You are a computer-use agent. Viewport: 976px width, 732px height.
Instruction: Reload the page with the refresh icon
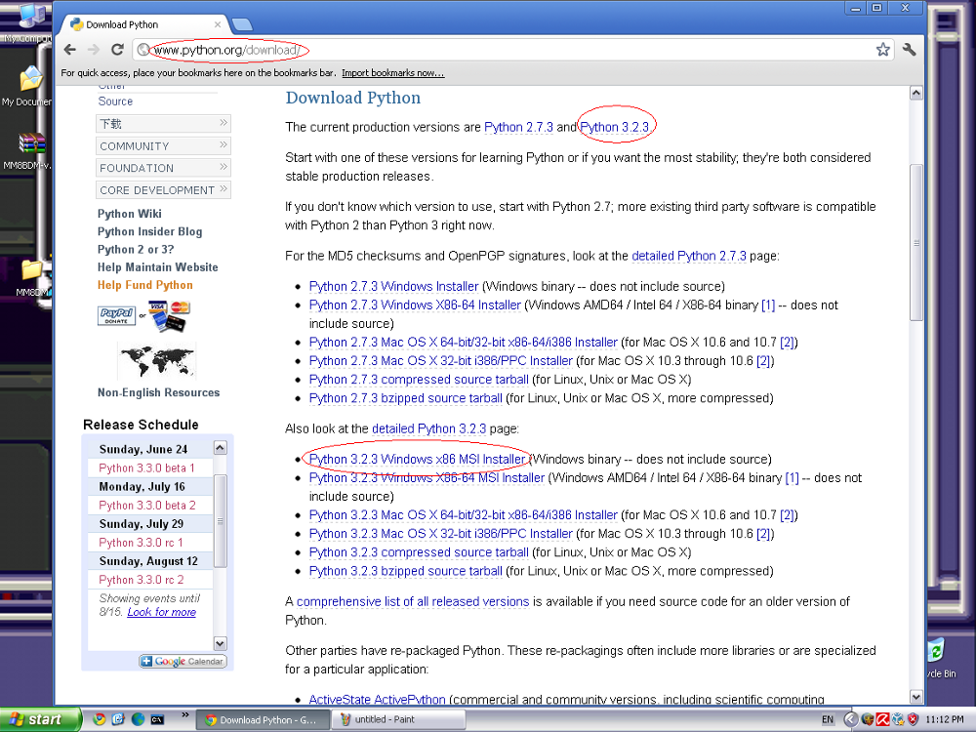click(x=117, y=50)
